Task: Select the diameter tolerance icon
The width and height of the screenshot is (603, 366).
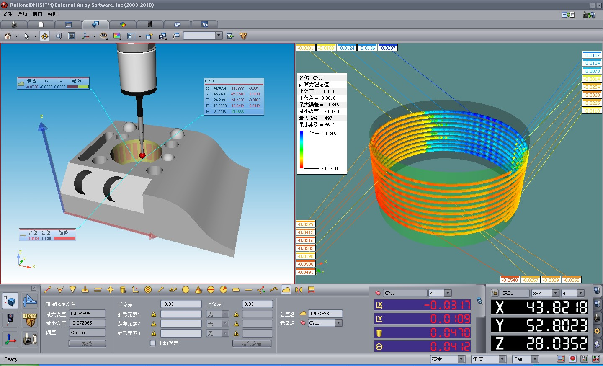Action: pos(211,290)
